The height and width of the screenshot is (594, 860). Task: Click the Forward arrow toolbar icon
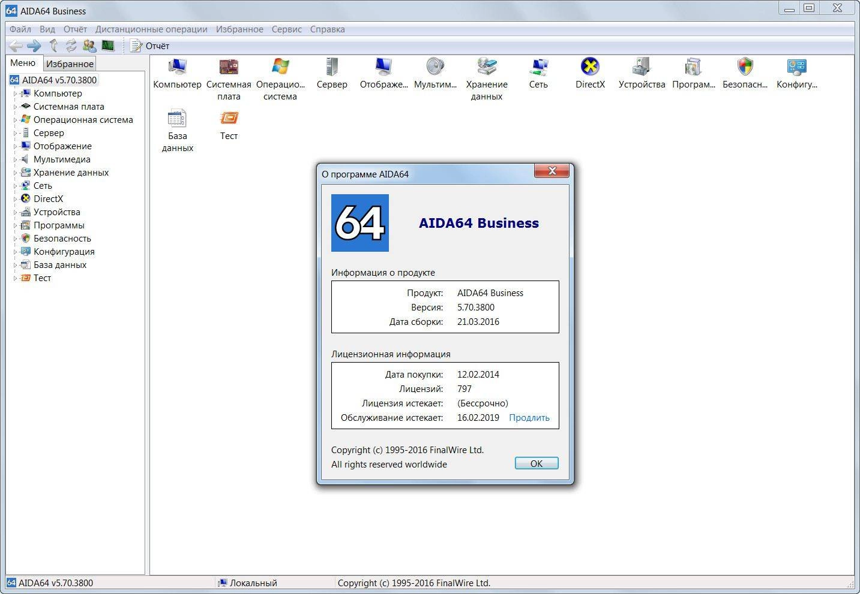[34, 46]
